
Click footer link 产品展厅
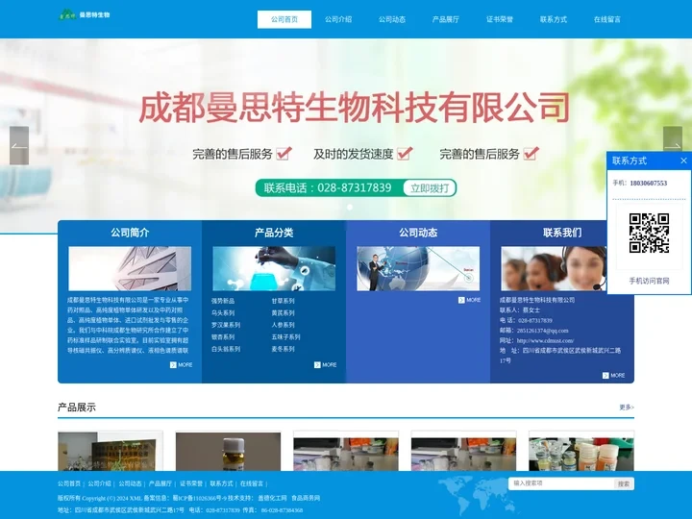point(161,483)
